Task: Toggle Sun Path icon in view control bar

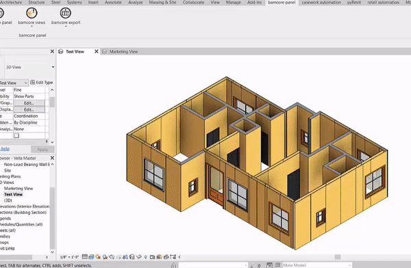Action: pyautogui.click(x=98, y=257)
